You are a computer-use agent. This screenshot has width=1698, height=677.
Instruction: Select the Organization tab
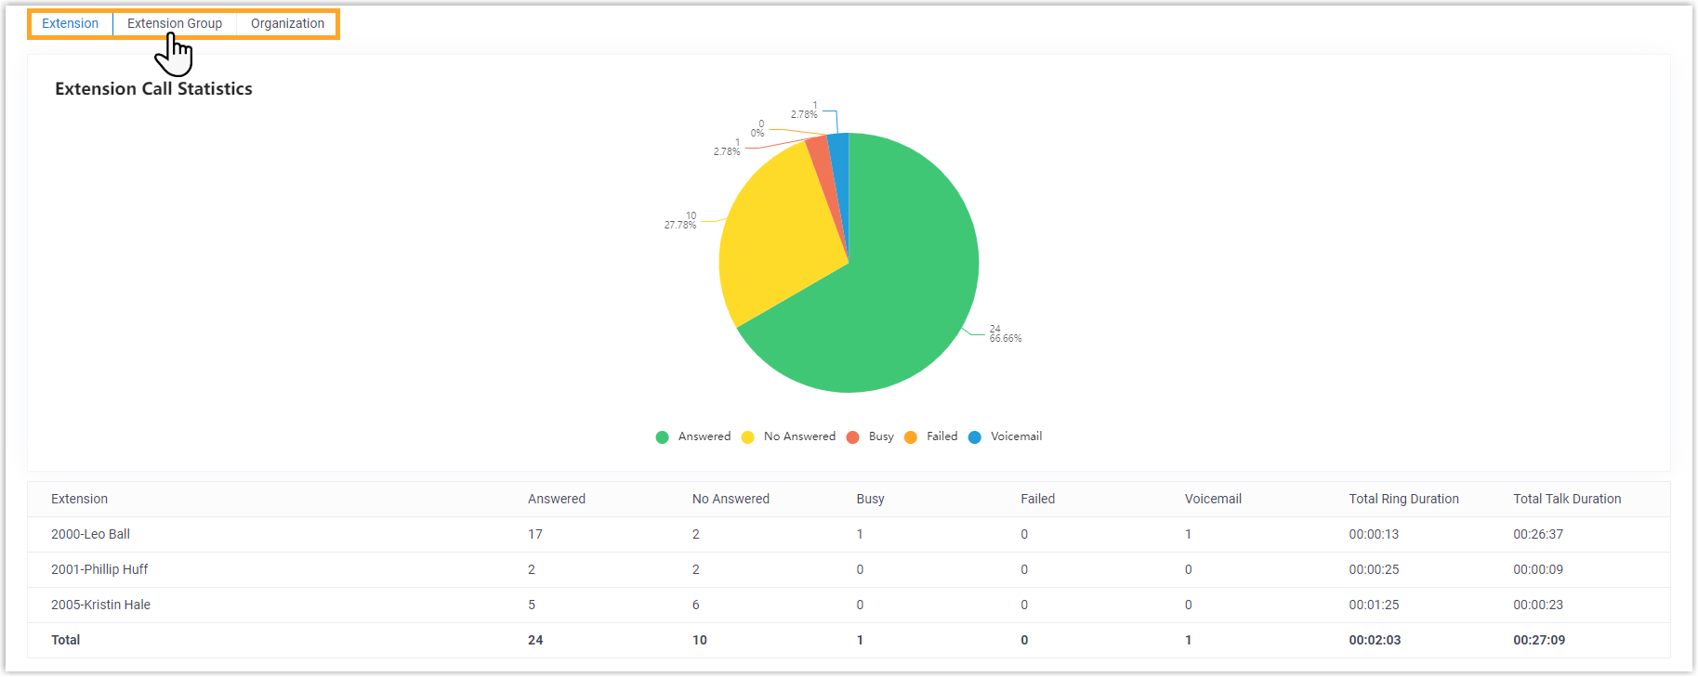pyautogui.click(x=287, y=23)
